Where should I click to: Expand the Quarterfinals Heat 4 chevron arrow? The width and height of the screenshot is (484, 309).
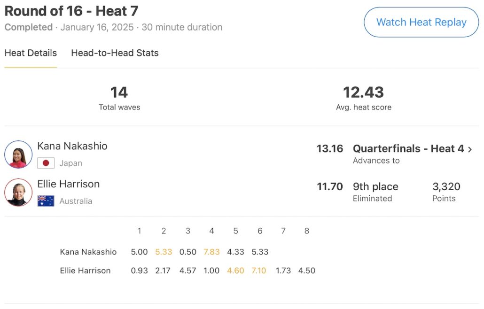470,149
